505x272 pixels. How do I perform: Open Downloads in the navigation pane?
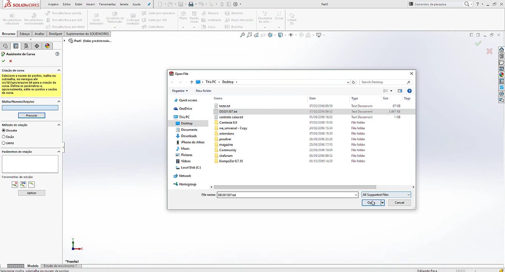[x=189, y=136]
